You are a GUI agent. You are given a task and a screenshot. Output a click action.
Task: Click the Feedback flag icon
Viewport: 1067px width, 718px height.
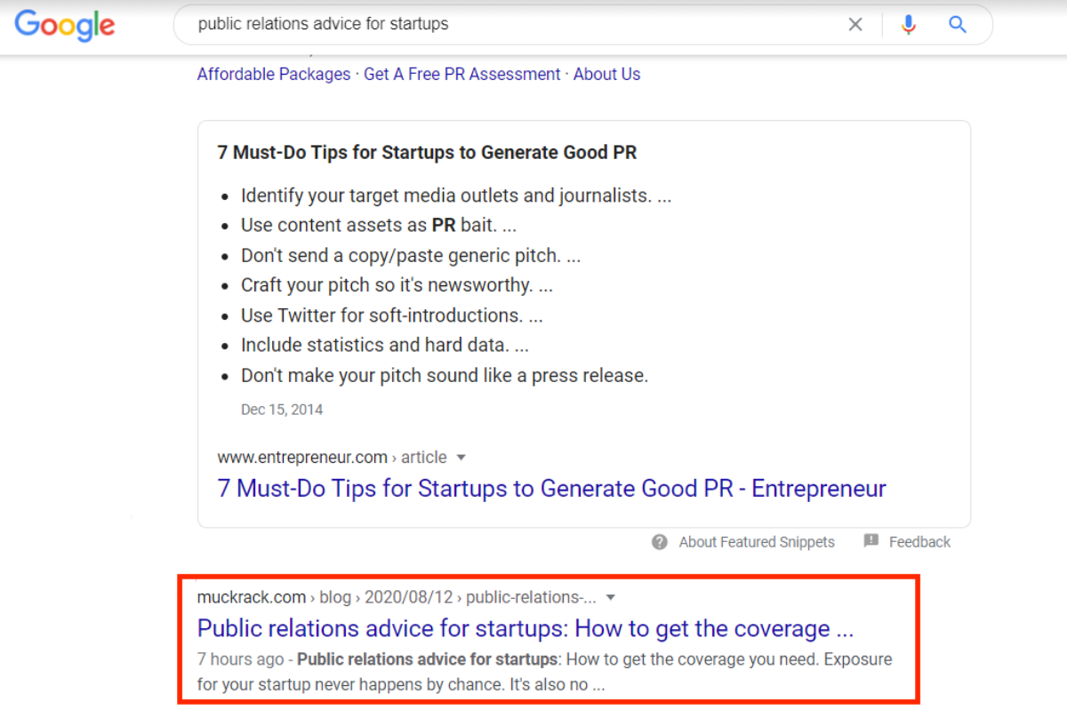(871, 541)
